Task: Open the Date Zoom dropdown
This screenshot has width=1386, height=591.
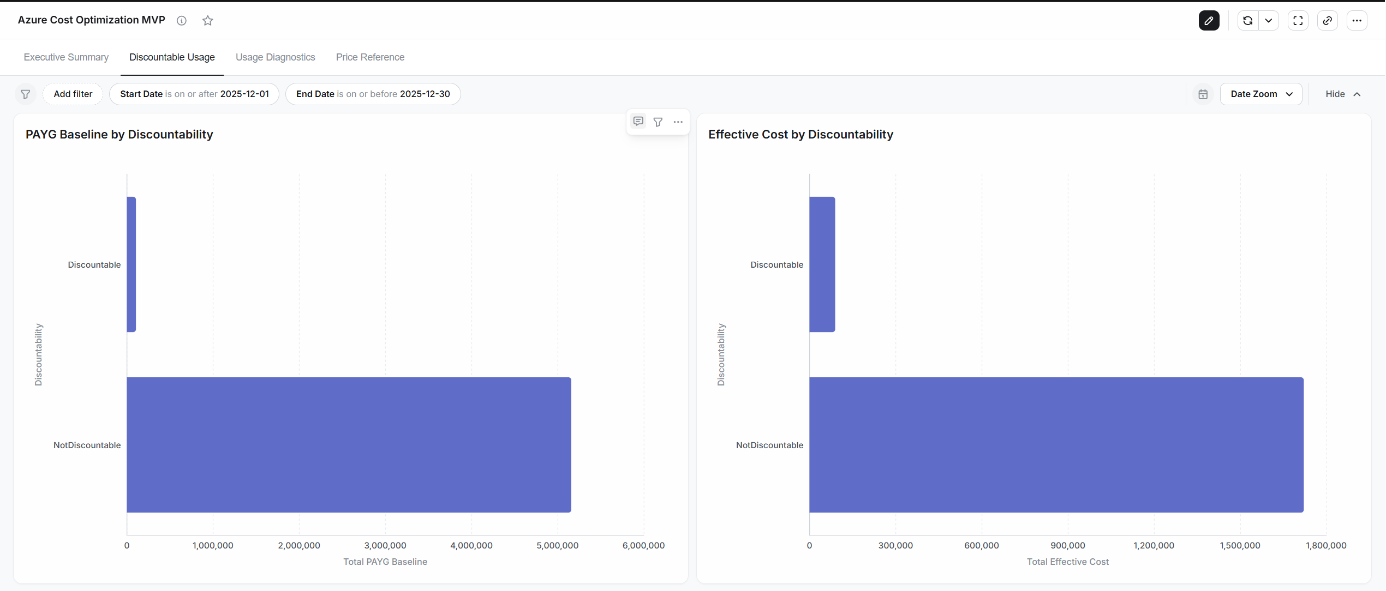Action: tap(1261, 94)
